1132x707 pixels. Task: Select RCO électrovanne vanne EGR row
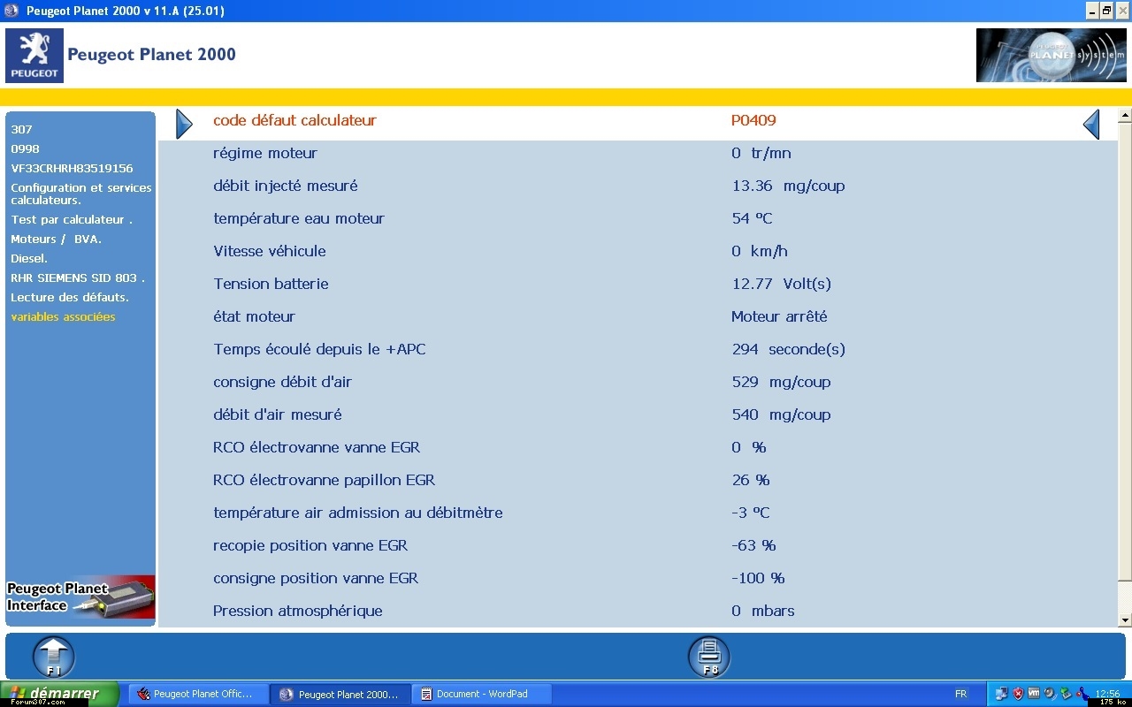tap(638, 447)
